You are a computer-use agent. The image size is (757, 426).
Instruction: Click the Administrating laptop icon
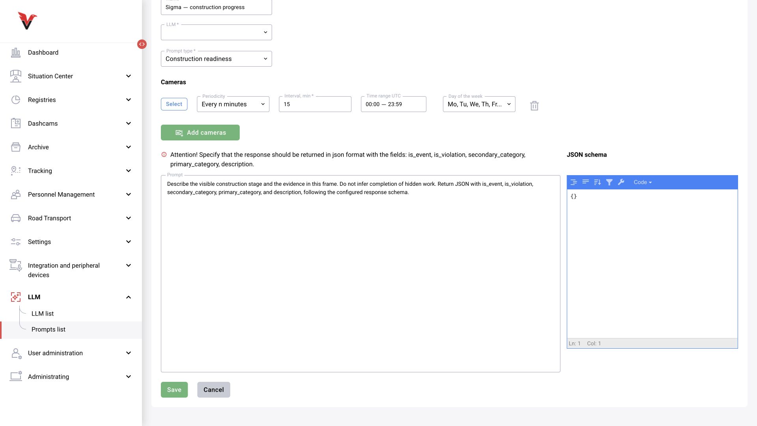[x=16, y=376]
